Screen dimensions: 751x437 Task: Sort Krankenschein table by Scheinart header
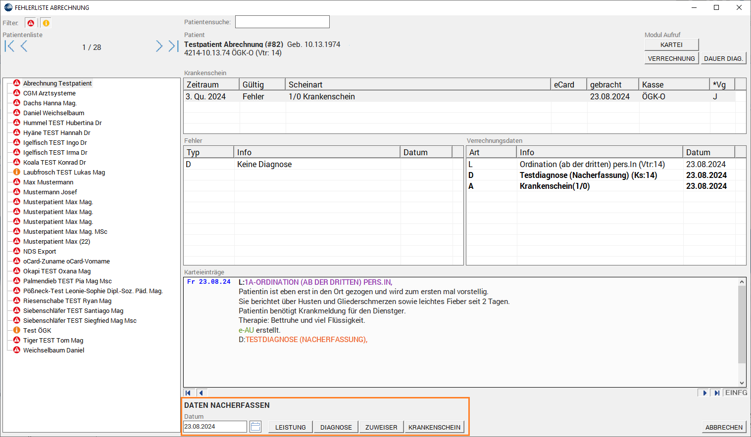pos(417,85)
